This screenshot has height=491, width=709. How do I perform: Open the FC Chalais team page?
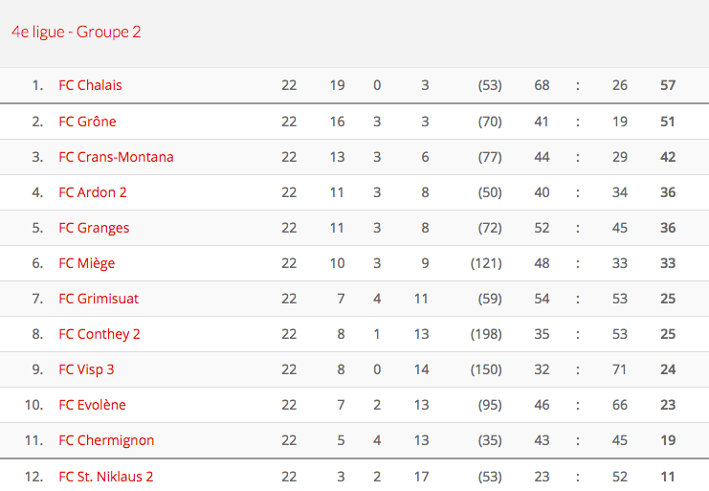(x=90, y=85)
